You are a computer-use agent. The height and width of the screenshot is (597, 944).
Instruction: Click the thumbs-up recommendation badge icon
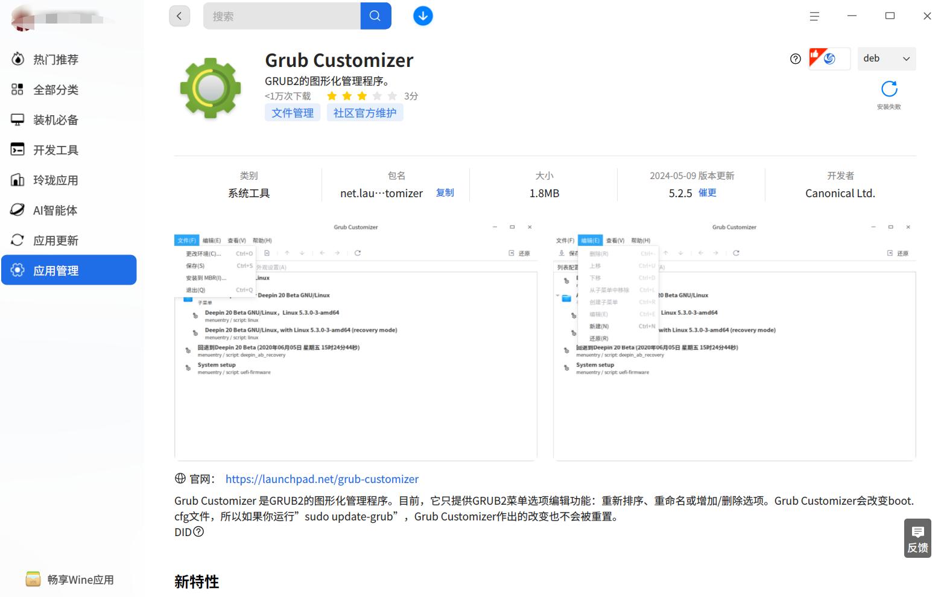pyautogui.click(x=829, y=58)
